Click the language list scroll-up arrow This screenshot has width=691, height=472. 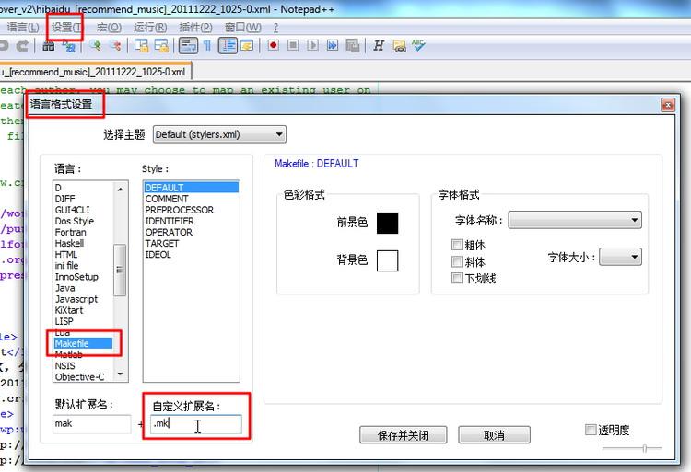[x=121, y=190]
